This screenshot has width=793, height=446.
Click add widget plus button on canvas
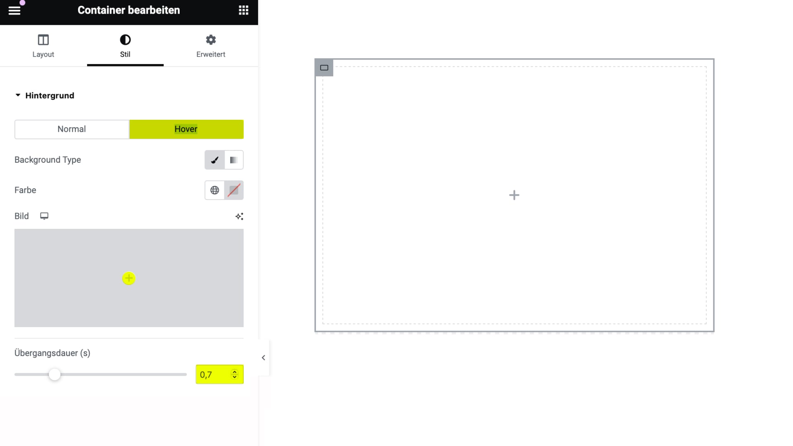(x=514, y=195)
